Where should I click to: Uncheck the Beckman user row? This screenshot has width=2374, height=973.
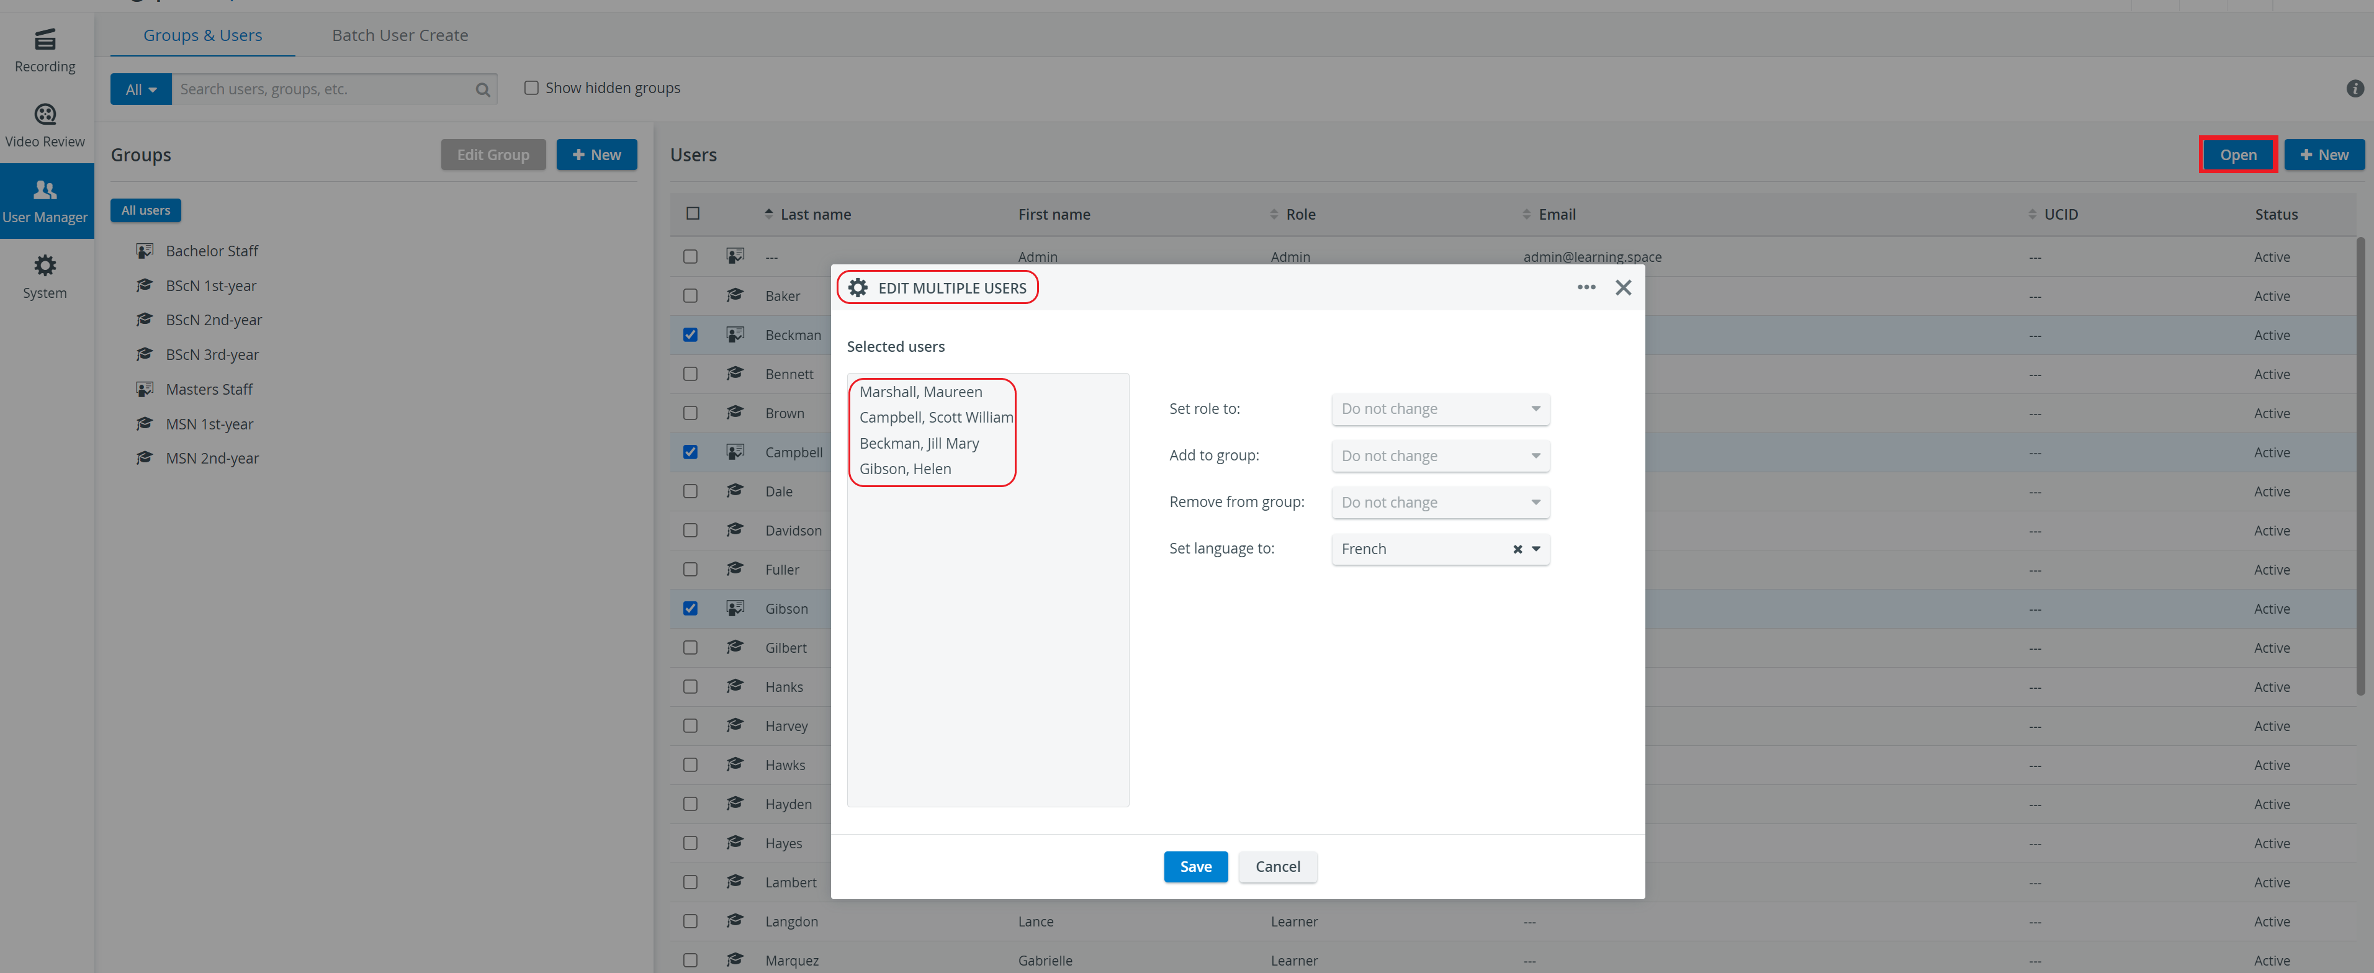point(690,334)
